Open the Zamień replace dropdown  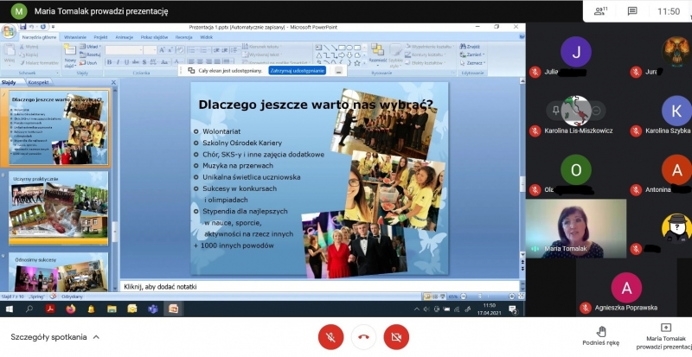tap(472, 54)
